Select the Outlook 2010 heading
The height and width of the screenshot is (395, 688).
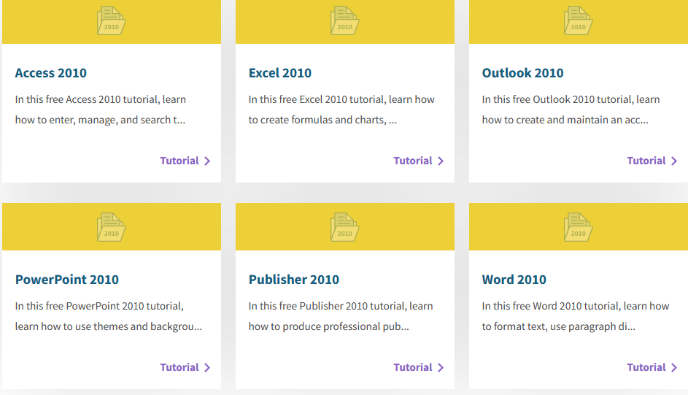click(x=522, y=73)
